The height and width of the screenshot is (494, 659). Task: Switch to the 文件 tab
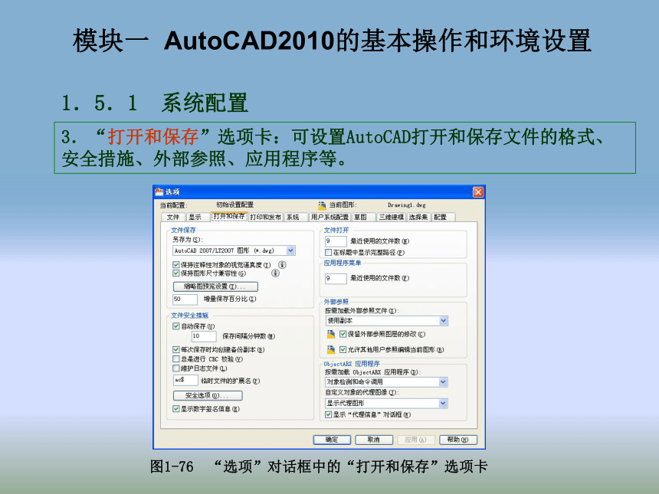(x=173, y=218)
